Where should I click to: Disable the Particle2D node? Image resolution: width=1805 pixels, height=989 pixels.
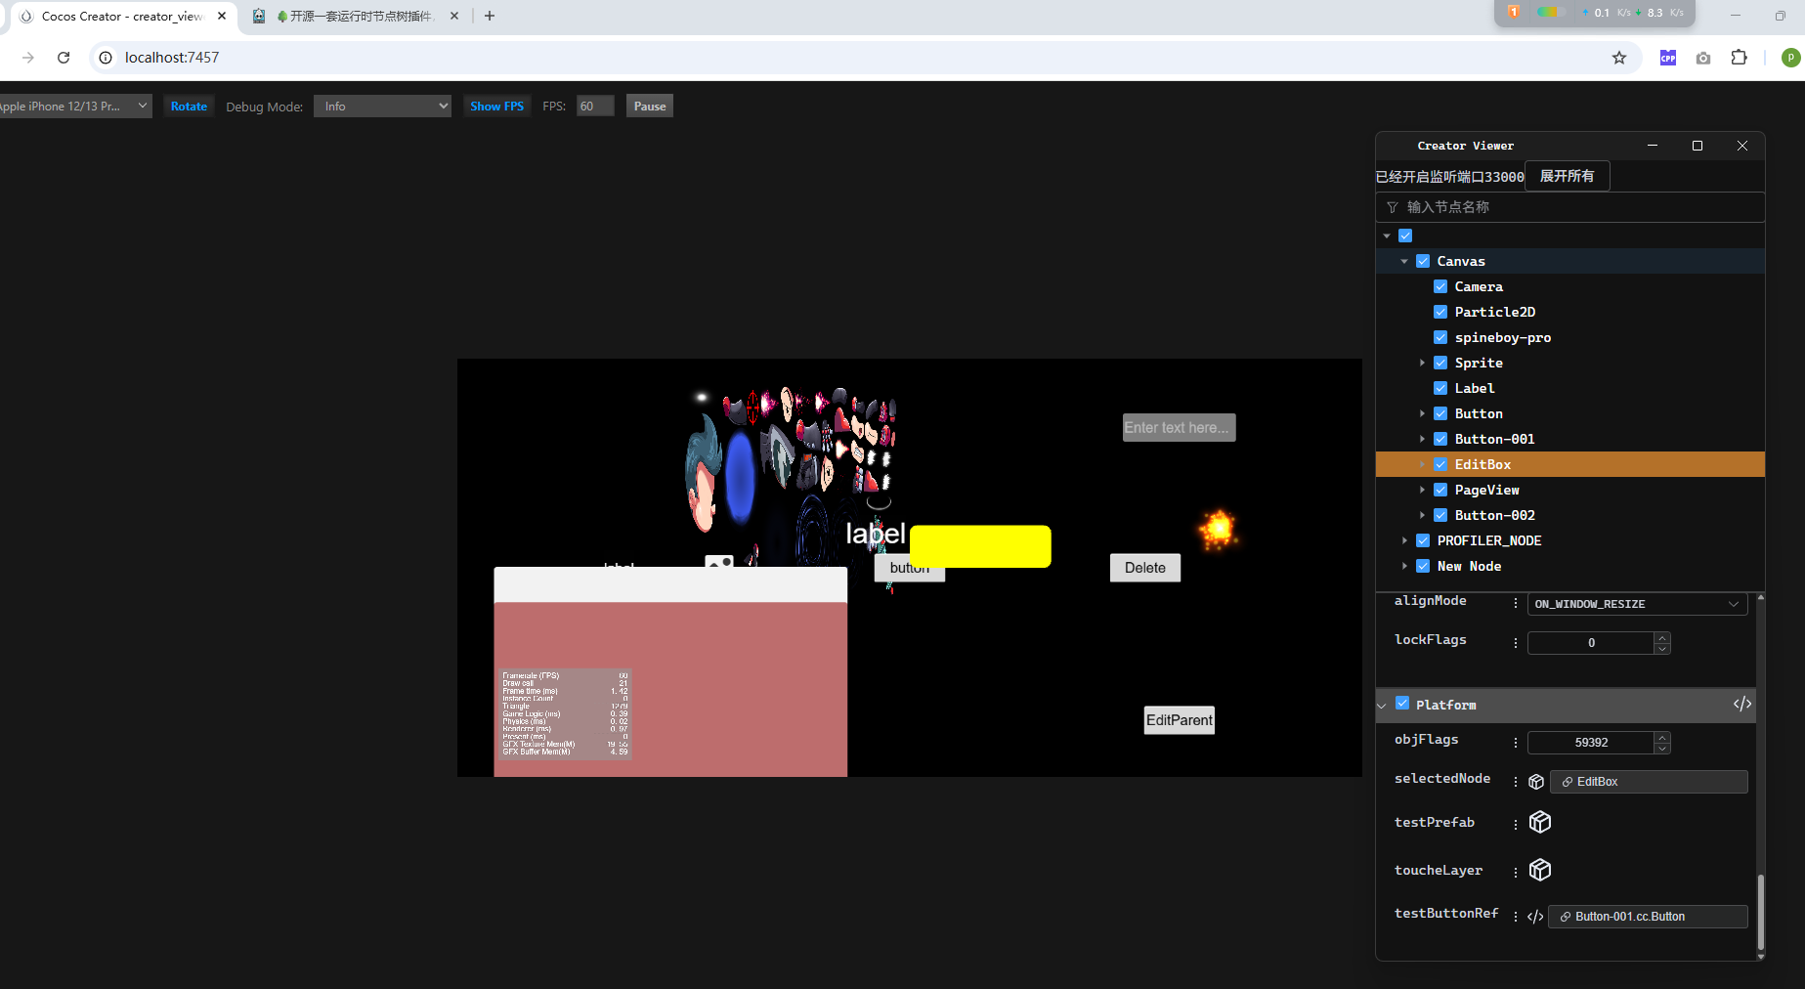pyautogui.click(x=1440, y=312)
